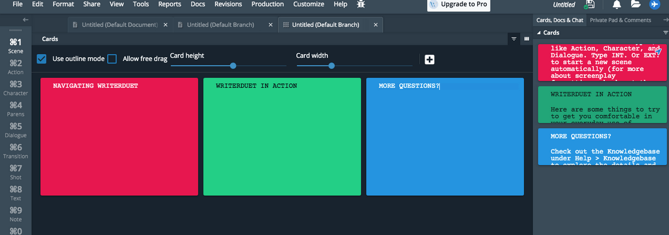The height and width of the screenshot is (235, 669).
Task: Toggle Use outline mode checkbox
Action: [x=41, y=59]
